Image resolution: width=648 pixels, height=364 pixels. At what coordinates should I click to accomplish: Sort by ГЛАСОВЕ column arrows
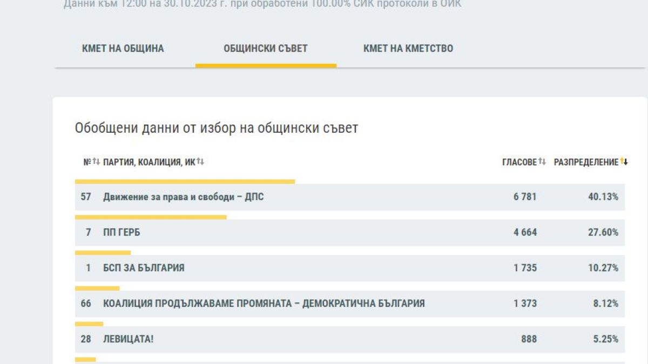pyautogui.click(x=542, y=162)
